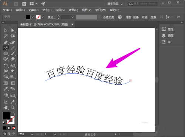Open the zoom level dropdown in status bar
Screen dimensions: 185x137
point(32,134)
